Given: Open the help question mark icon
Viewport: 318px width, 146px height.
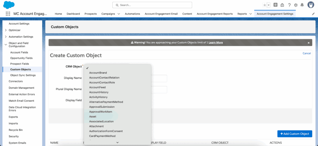Looking at the screenshot, I should [x=289, y=5].
